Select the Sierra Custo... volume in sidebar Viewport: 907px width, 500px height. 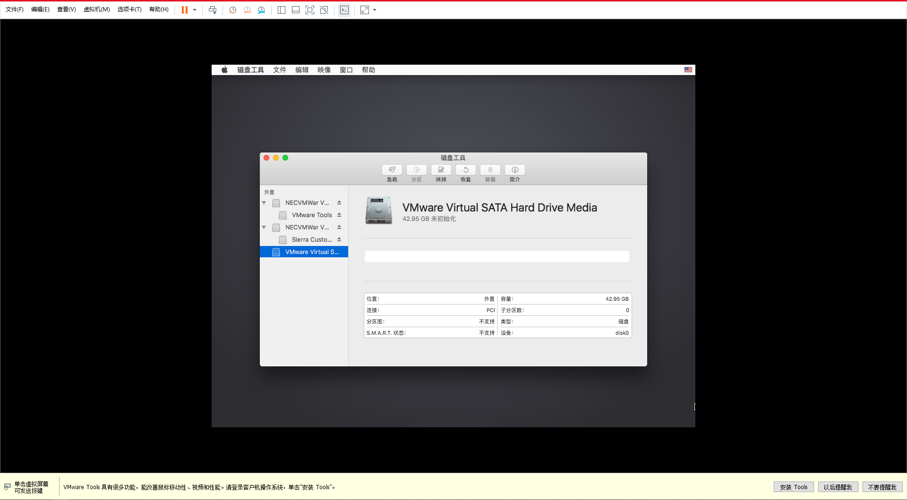pos(304,240)
